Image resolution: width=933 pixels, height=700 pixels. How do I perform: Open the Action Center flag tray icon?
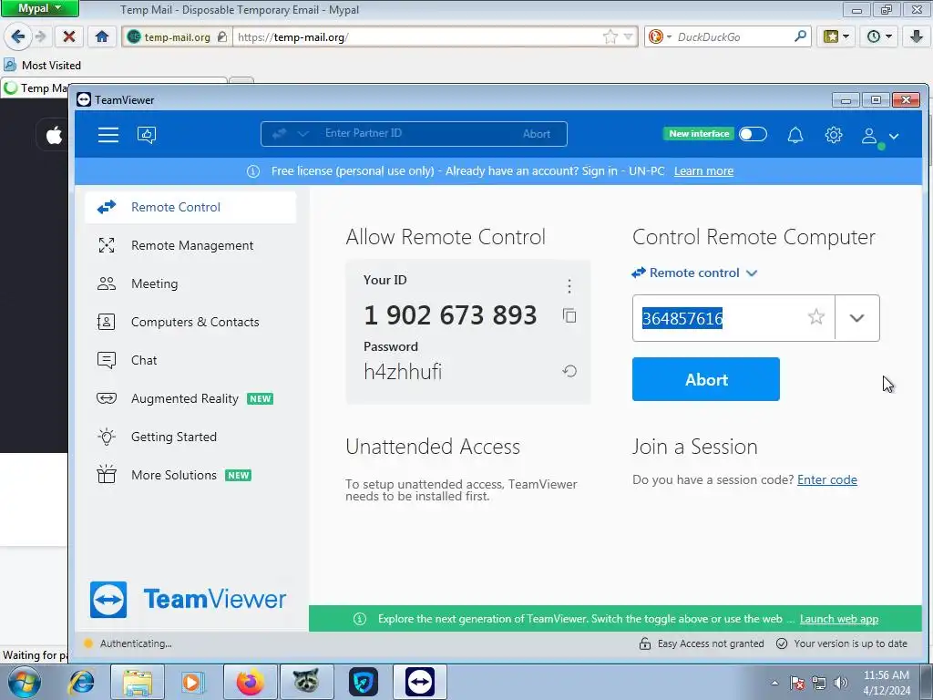(797, 683)
